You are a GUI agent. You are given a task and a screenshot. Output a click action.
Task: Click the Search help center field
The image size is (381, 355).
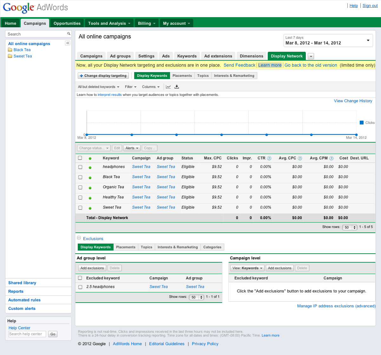(27, 334)
